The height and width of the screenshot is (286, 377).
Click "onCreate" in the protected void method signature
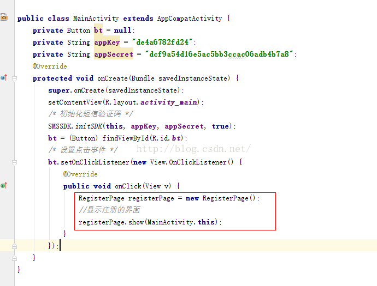(113, 78)
